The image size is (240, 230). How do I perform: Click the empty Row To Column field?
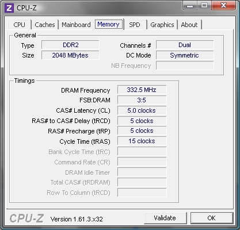tap(142, 193)
